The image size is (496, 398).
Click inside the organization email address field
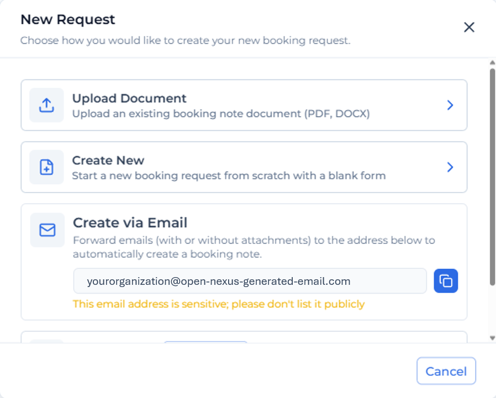(x=250, y=281)
